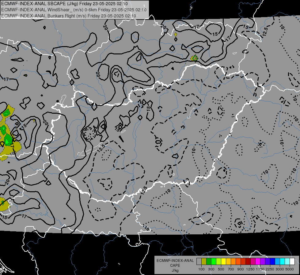The height and width of the screenshot is (275, 300).
Task: Click the cyan swatch above the 3000 label
Action: click(x=283, y=262)
